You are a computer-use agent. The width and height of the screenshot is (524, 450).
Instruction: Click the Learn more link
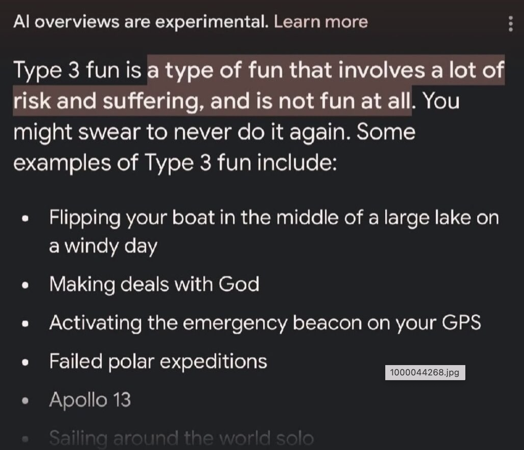pyautogui.click(x=321, y=21)
